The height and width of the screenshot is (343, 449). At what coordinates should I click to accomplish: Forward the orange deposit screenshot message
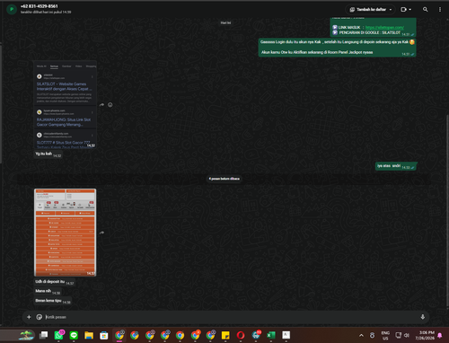[101, 233]
